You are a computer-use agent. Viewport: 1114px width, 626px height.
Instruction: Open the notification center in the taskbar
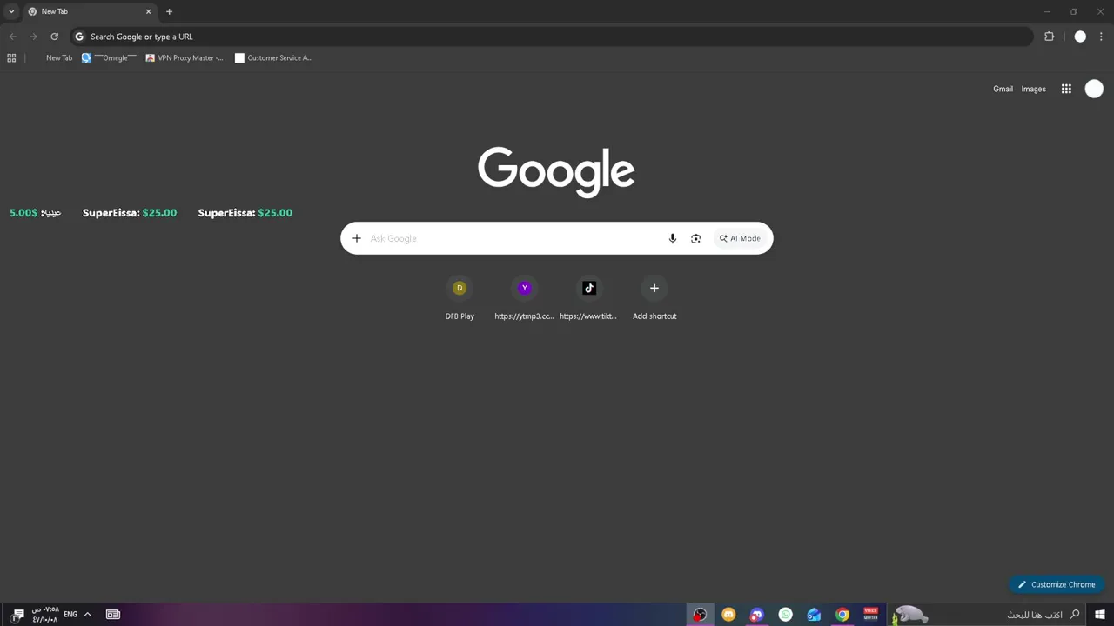18,615
